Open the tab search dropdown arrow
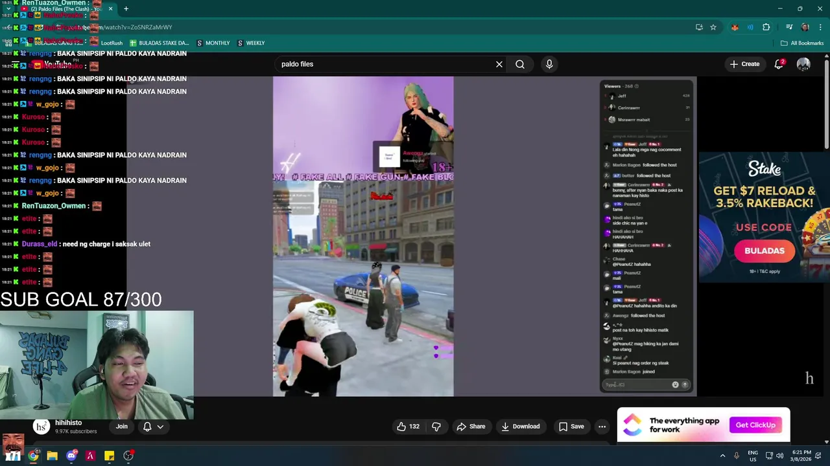The width and height of the screenshot is (830, 466). (x=8, y=9)
